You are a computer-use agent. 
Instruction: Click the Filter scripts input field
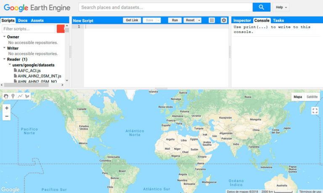click(29, 29)
